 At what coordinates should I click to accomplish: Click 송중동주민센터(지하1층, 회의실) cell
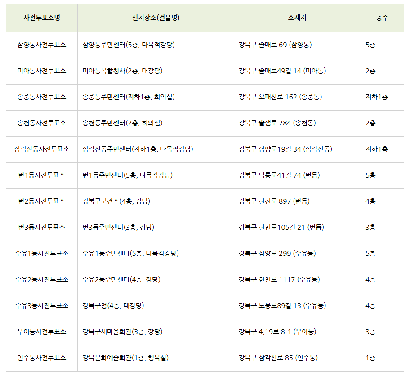coord(129,97)
